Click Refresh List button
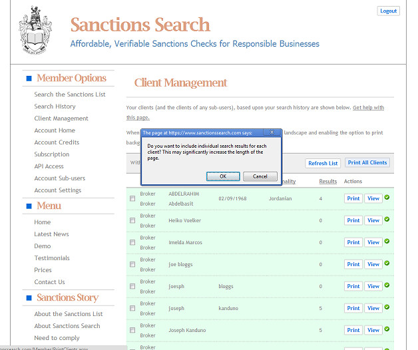418x350 pixels. 323,163
